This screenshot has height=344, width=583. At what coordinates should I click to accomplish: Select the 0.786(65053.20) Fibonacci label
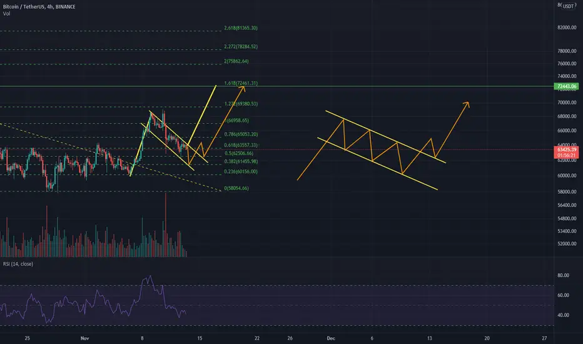click(x=241, y=134)
